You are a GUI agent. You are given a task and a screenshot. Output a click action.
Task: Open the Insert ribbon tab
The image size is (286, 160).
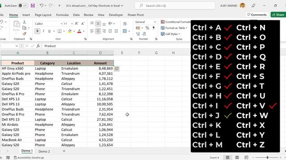[x=26, y=15]
